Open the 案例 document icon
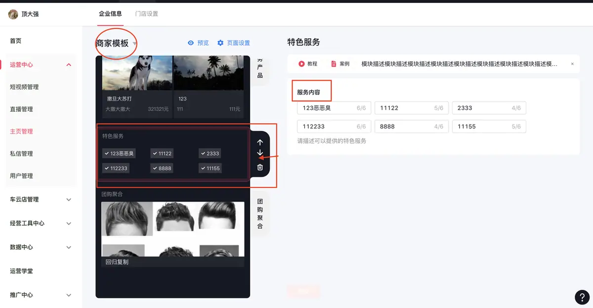Screen dimensions: 593x308 [x=334, y=64]
